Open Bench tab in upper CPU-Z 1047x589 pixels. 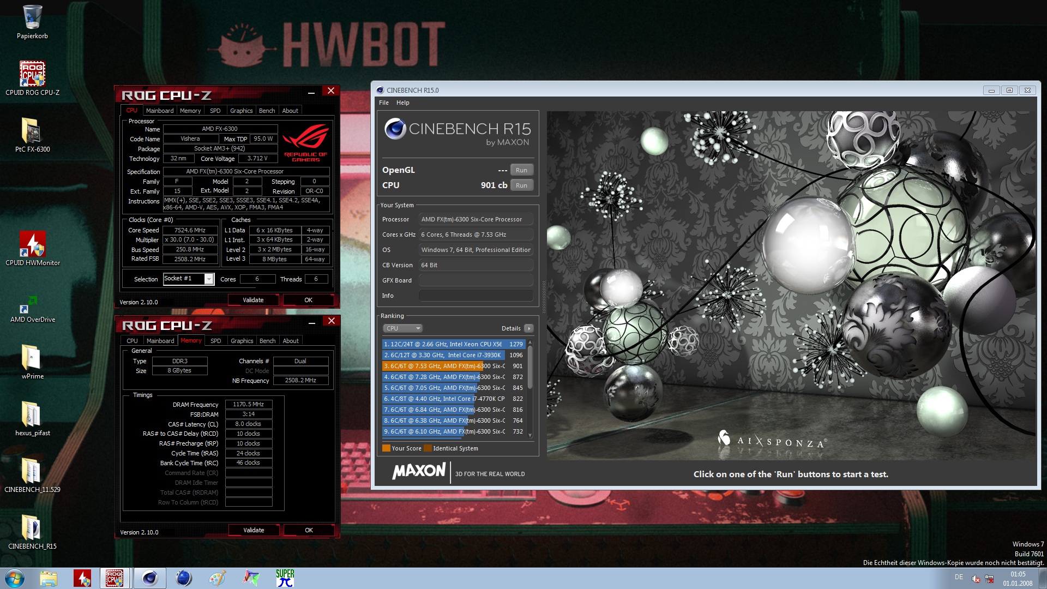pyautogui.click(x=267, y=111)
